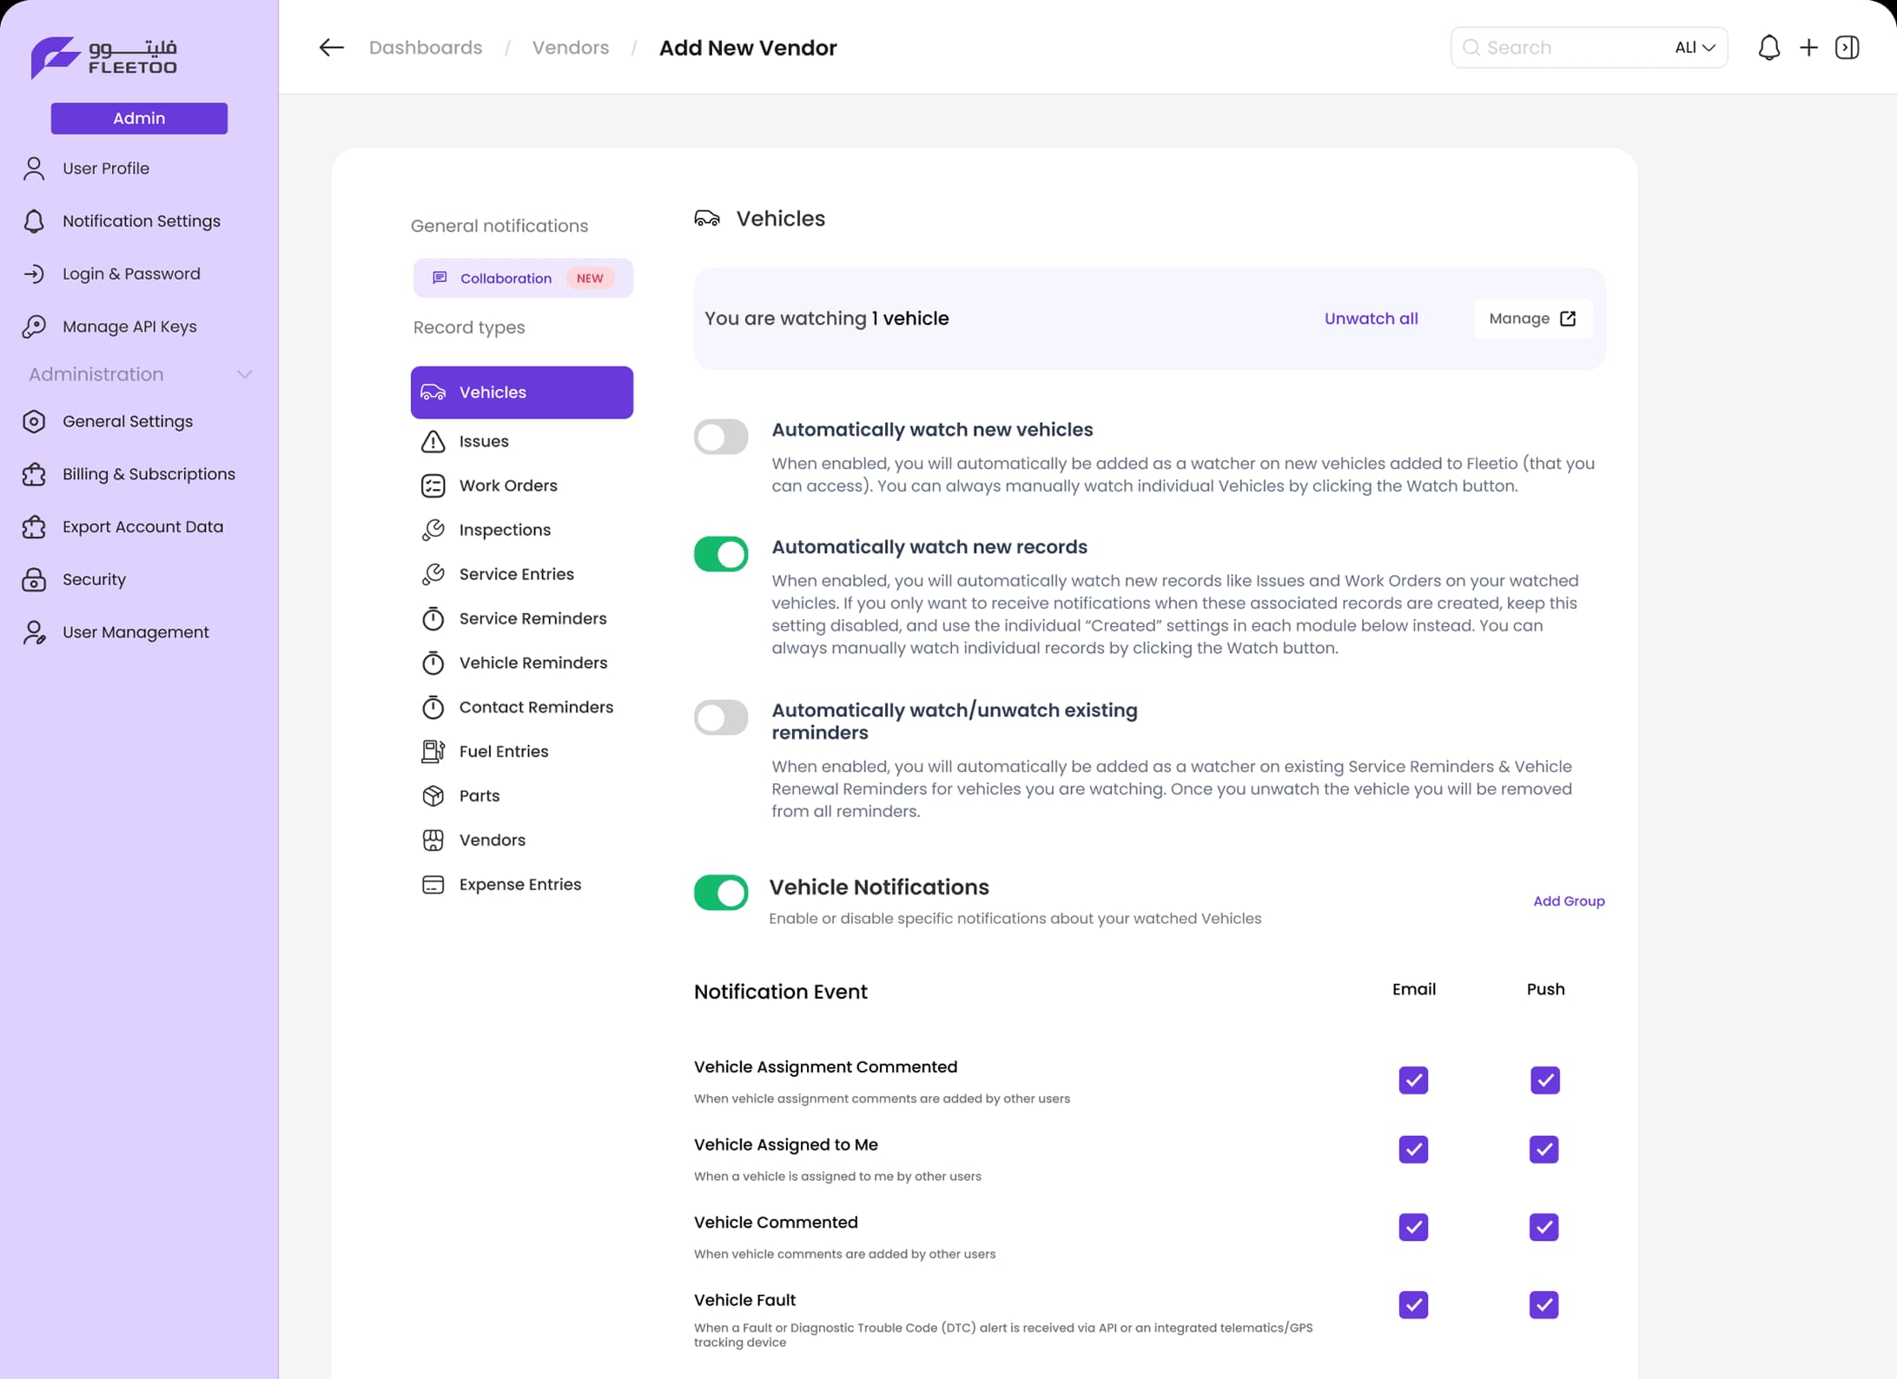Open the Parts record type
The width and height of the screenshot is (1897, 1379).
pyautogui.click(x=479, y=795)
